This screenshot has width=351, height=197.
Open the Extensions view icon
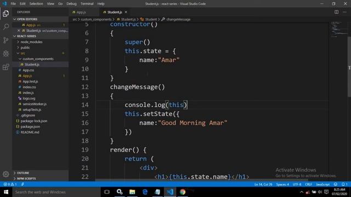click(6, 67)
